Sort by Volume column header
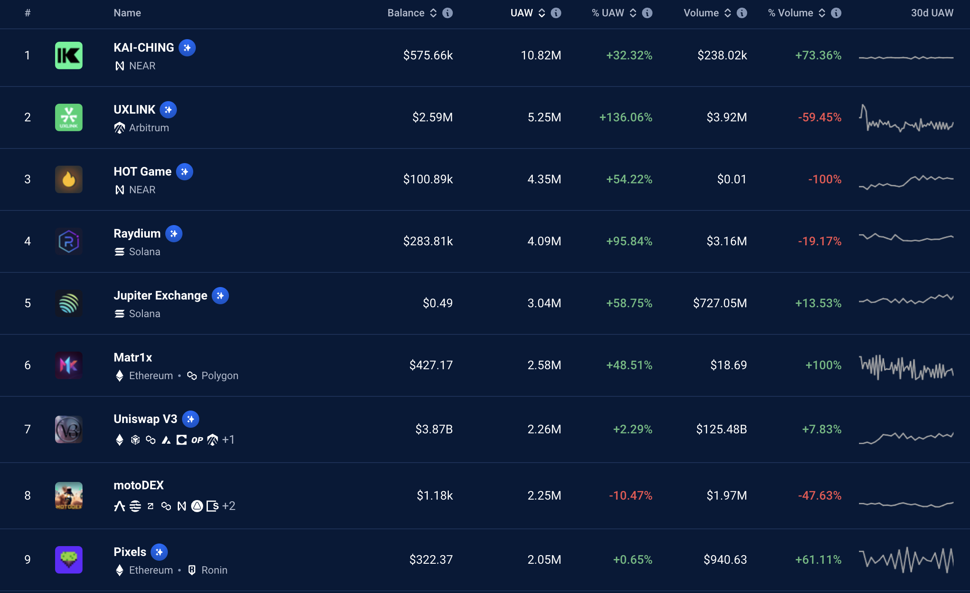The width and height of the screenshot is (970, 593). [701, 13]
